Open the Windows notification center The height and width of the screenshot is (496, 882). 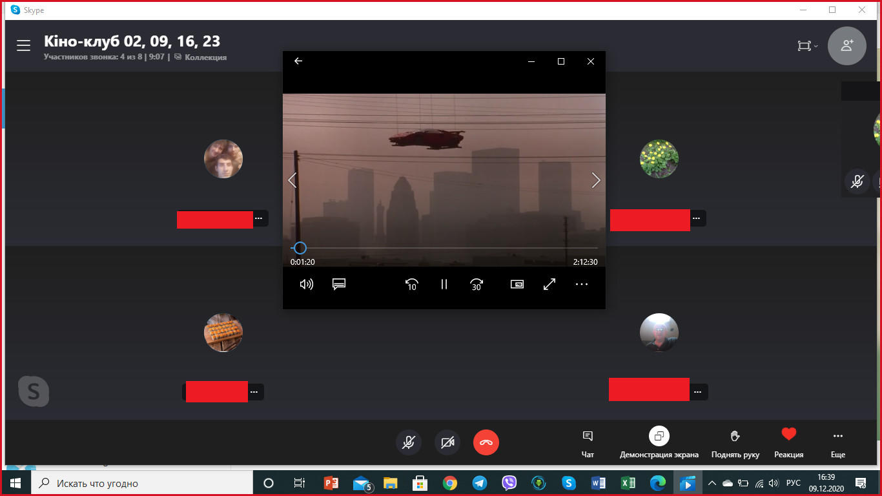point(860,483)
